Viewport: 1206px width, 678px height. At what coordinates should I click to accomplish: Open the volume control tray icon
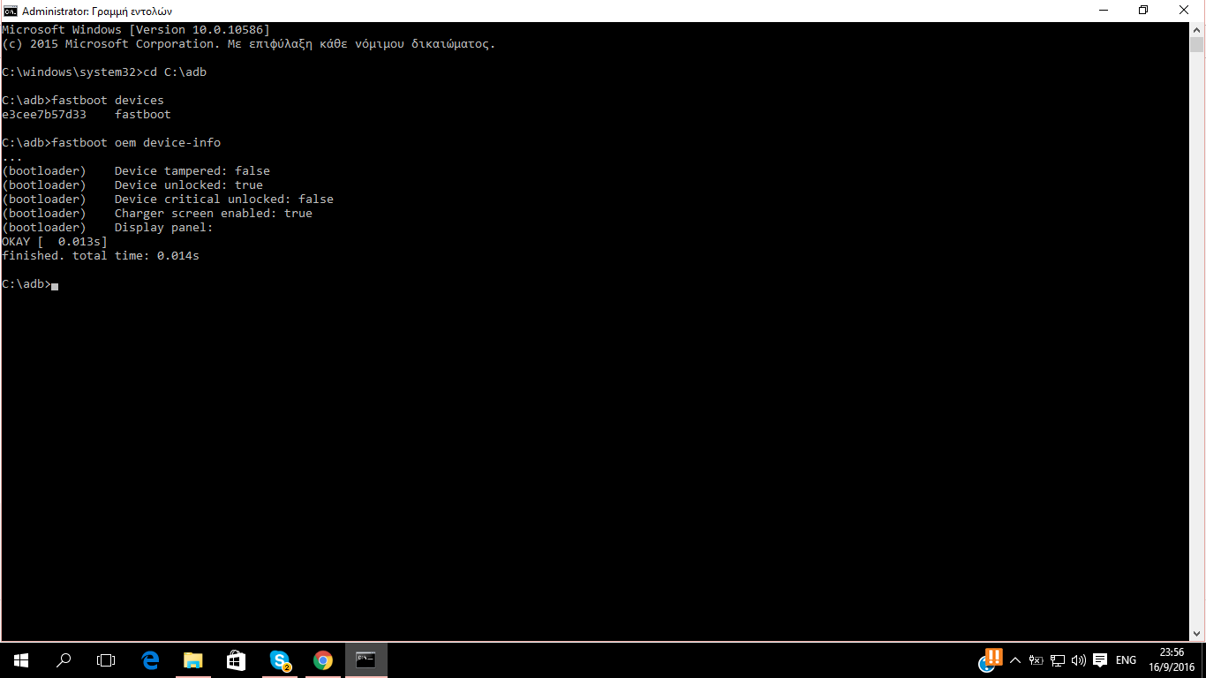pyautogui.click(x=1078, y=660)
